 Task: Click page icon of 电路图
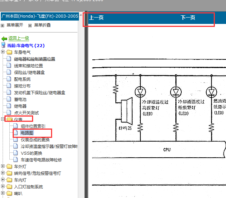[16, 133]
